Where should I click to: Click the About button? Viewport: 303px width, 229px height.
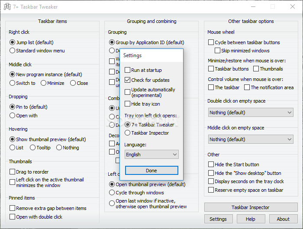(x=283, y=219)
